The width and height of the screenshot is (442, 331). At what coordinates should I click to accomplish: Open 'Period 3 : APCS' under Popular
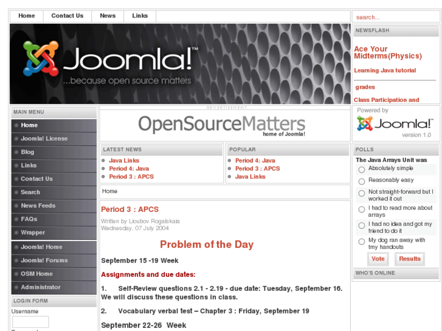coord(258,169)
